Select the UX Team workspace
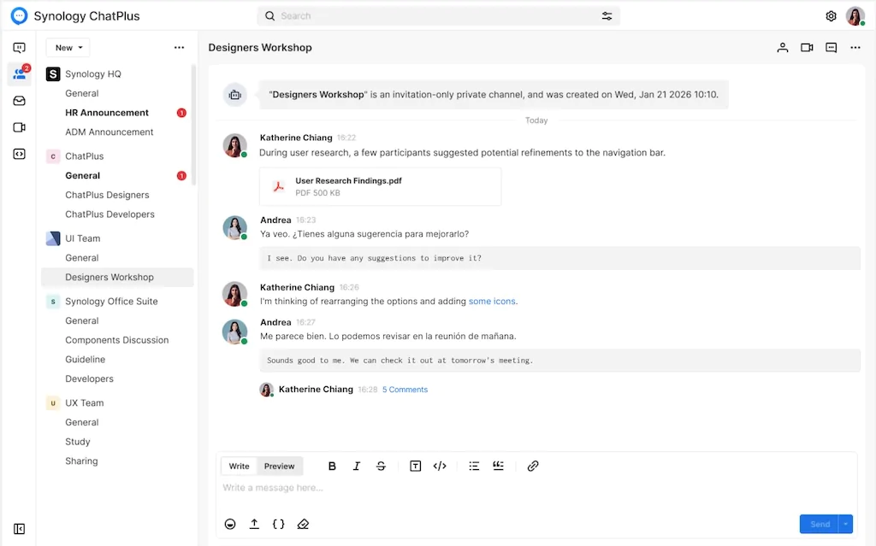This screenshot has width=876, height=546. [85, 403]
